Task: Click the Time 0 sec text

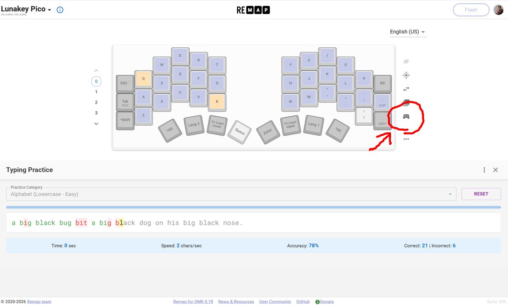Action: pos(64,245)
